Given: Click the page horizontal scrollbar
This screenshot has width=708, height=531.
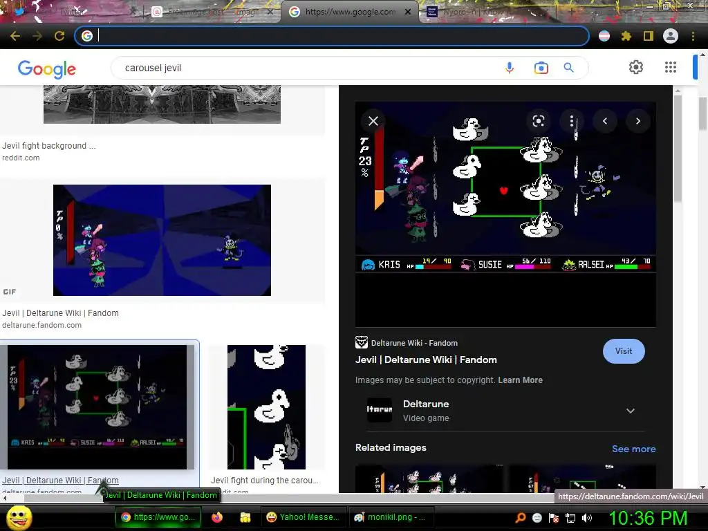Looking at the screenshot, I should tap(289, 498).
